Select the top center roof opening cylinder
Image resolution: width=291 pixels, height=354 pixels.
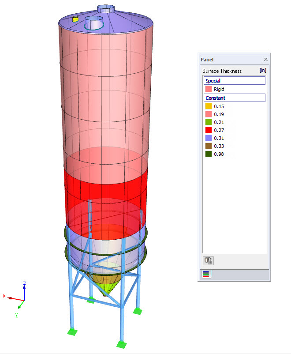coord(105,9)
